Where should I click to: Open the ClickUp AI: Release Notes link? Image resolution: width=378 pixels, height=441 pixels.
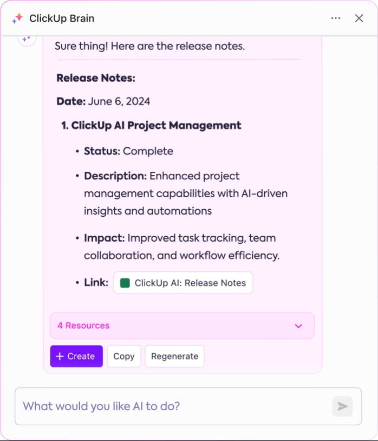(183, 283)
